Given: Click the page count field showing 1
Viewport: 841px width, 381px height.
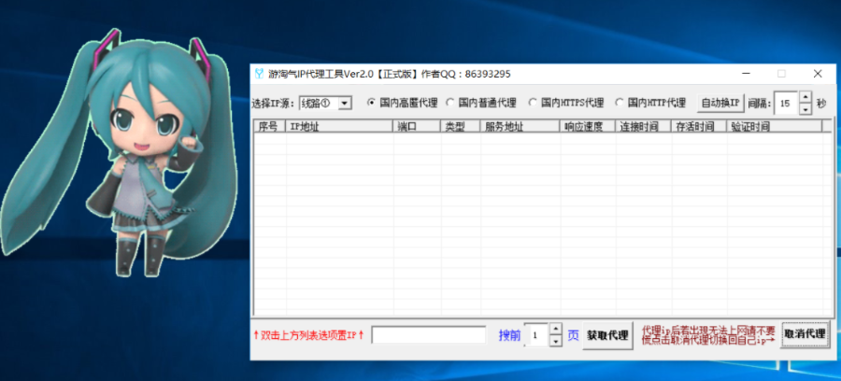Looking at the screenshot, I should click(x=537, y=335).
